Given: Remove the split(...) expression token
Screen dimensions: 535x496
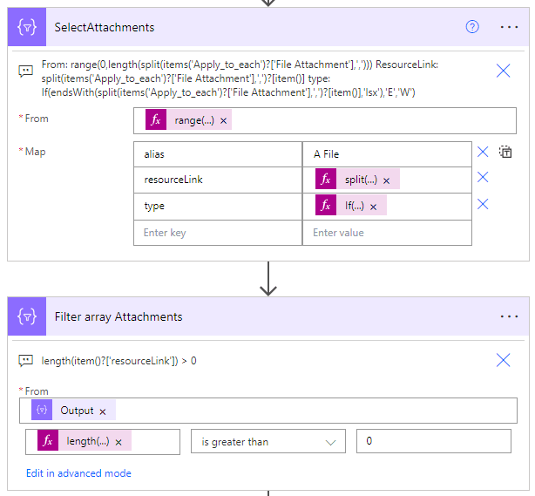Looking at the screenshot, I should (385, 180).
